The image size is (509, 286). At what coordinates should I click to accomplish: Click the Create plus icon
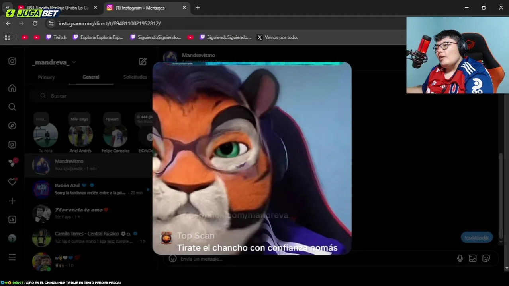coord(12,201)
